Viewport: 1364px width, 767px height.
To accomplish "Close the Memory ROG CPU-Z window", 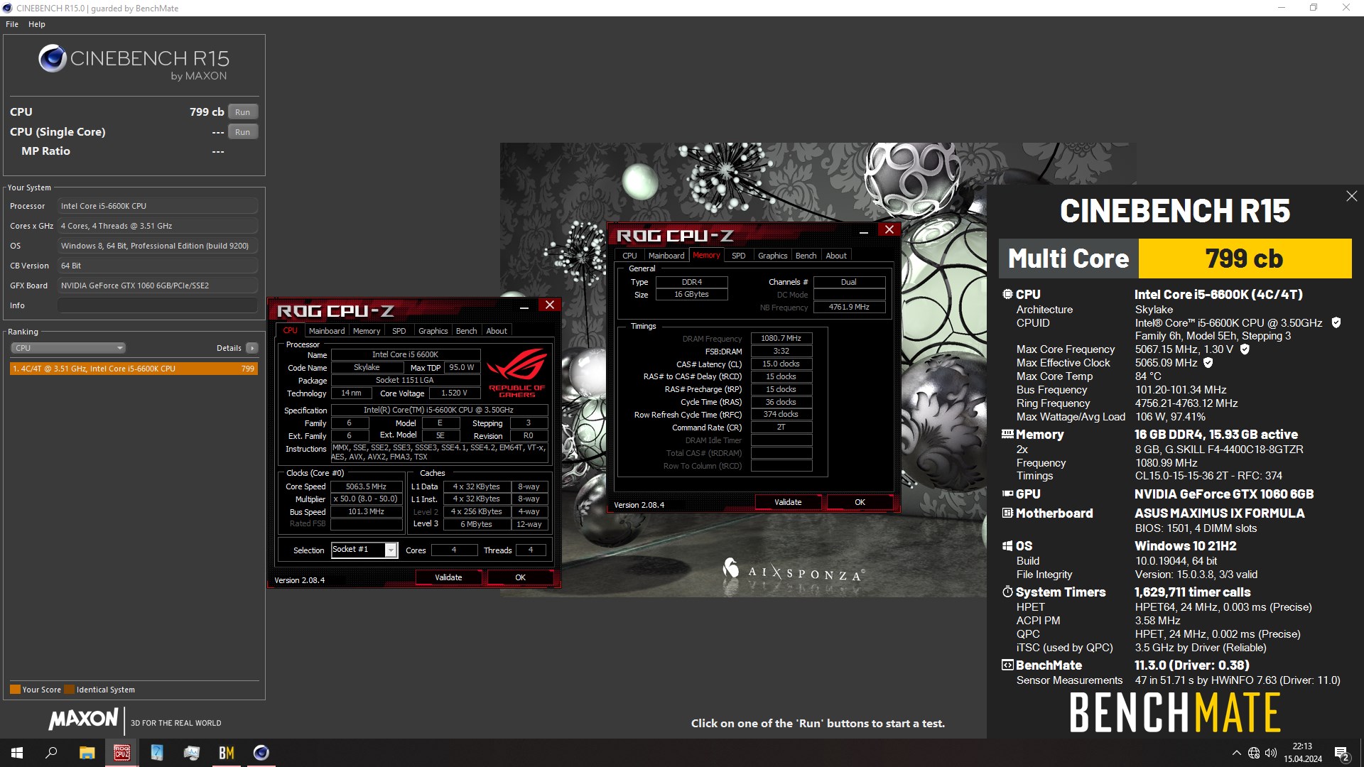I will click(889, 230).
